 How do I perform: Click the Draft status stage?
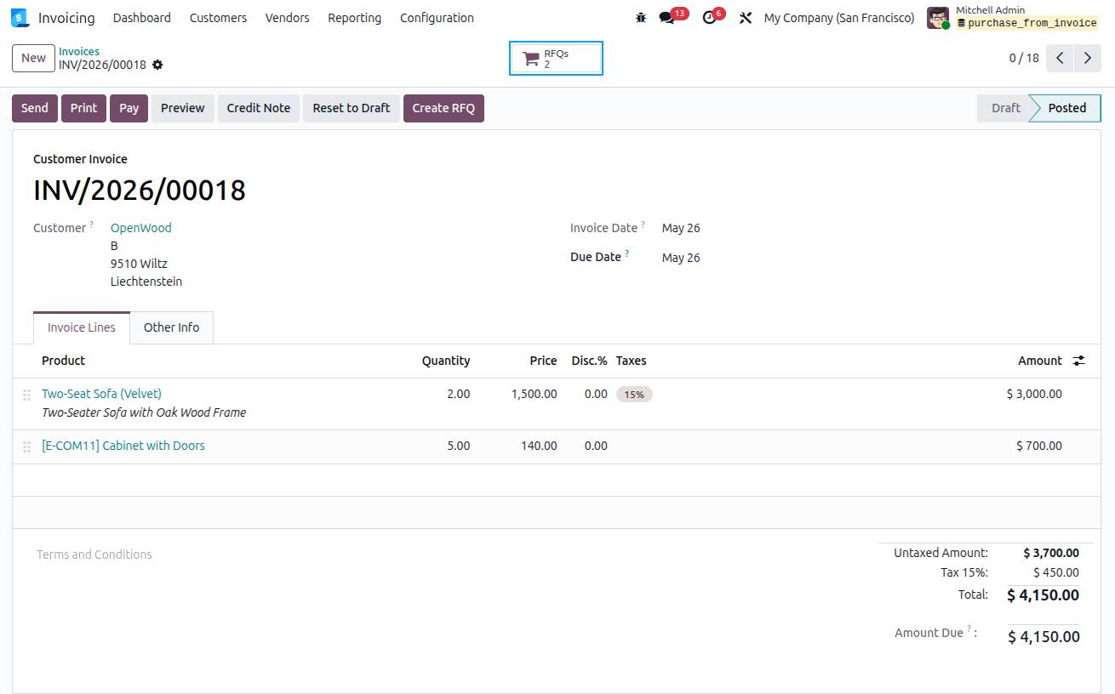1005,108
